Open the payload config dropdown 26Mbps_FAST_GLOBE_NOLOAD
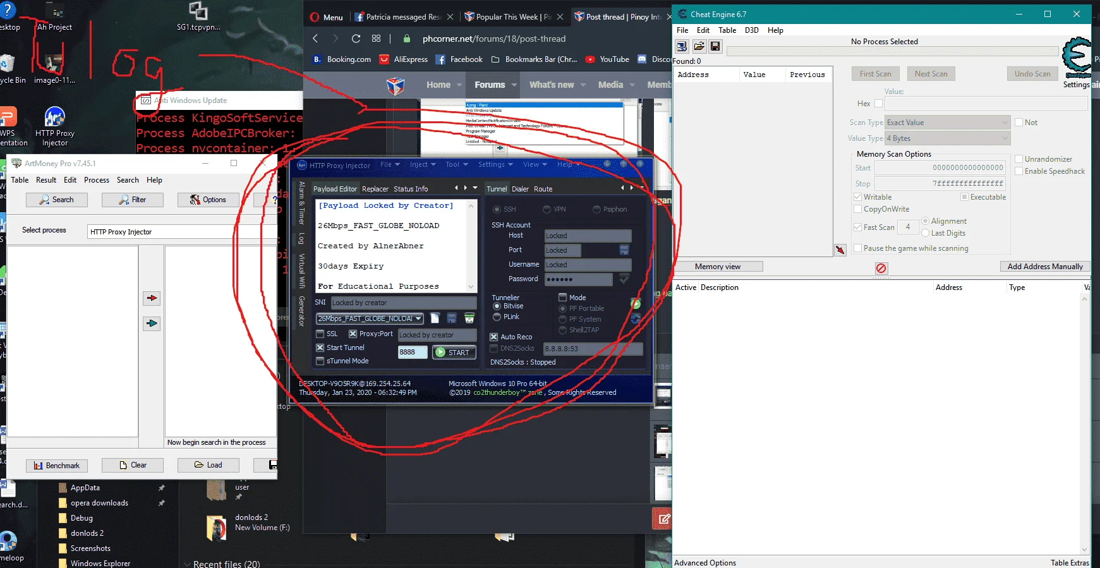 (370, 318)
